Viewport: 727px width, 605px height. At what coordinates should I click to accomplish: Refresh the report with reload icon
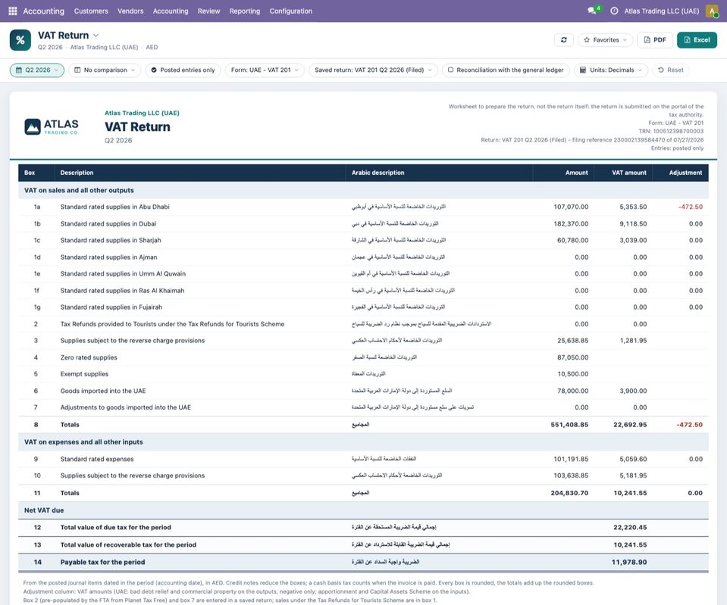click(564, 40)
